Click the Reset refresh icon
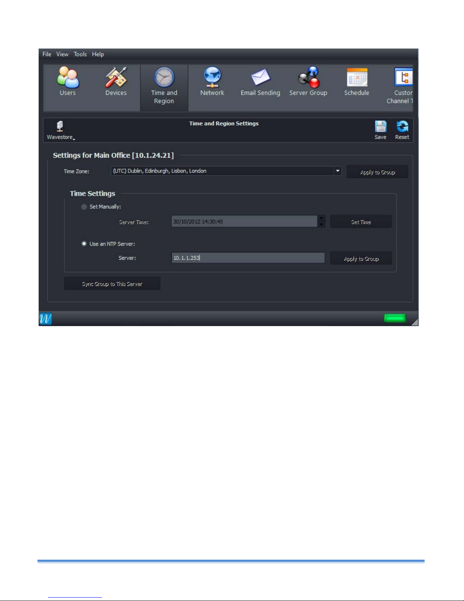Screen dimensions: 464x601 [x=402, y=126]
